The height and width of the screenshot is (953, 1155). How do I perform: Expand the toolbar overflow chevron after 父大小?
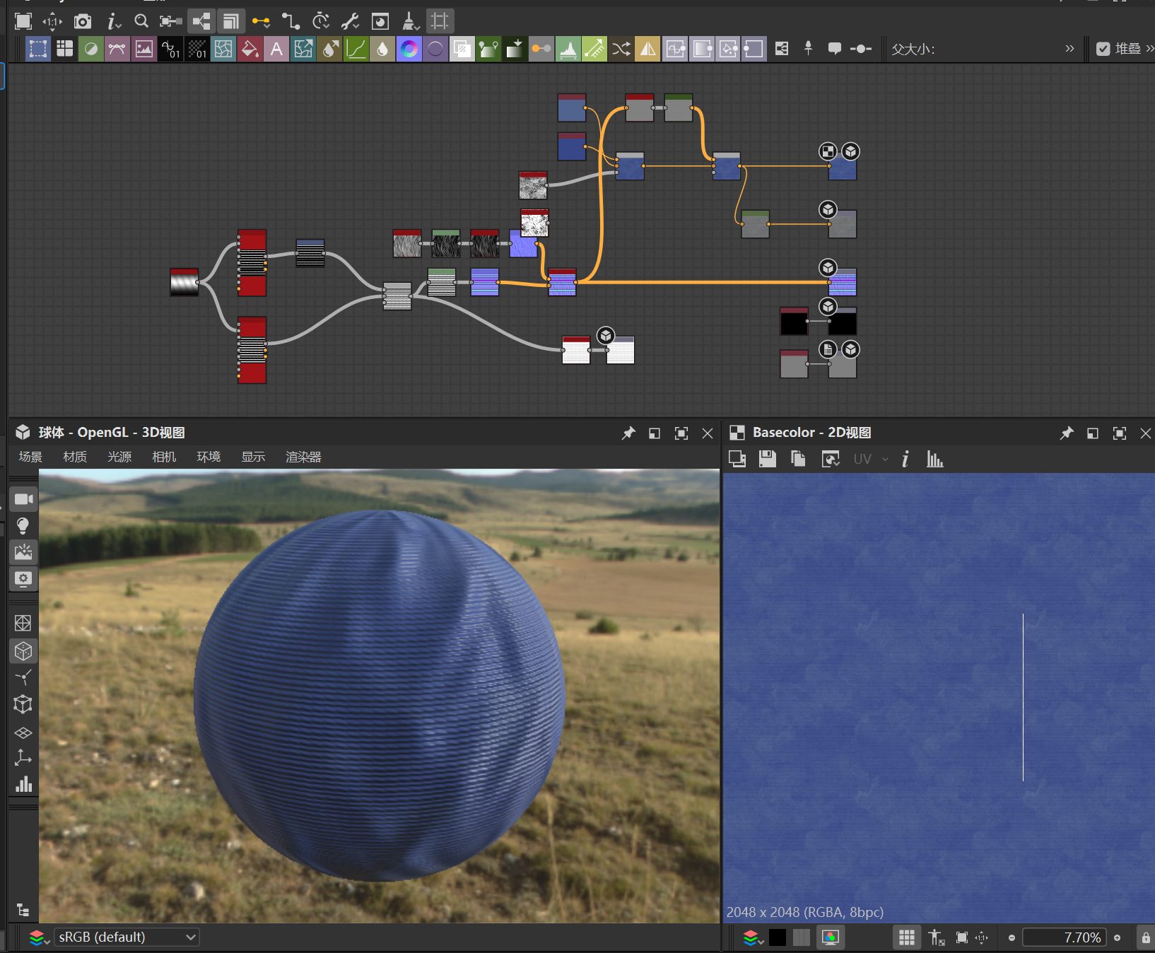[x=1069, y=49]
